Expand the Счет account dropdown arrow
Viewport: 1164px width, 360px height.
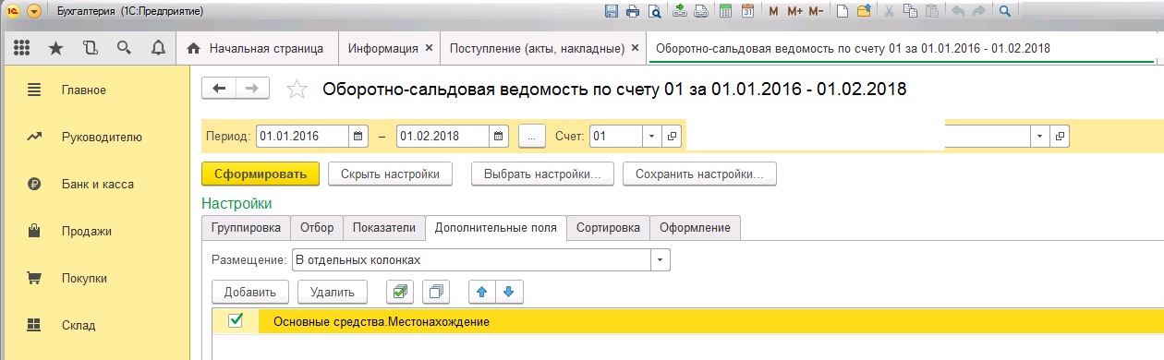coord(650,136)
